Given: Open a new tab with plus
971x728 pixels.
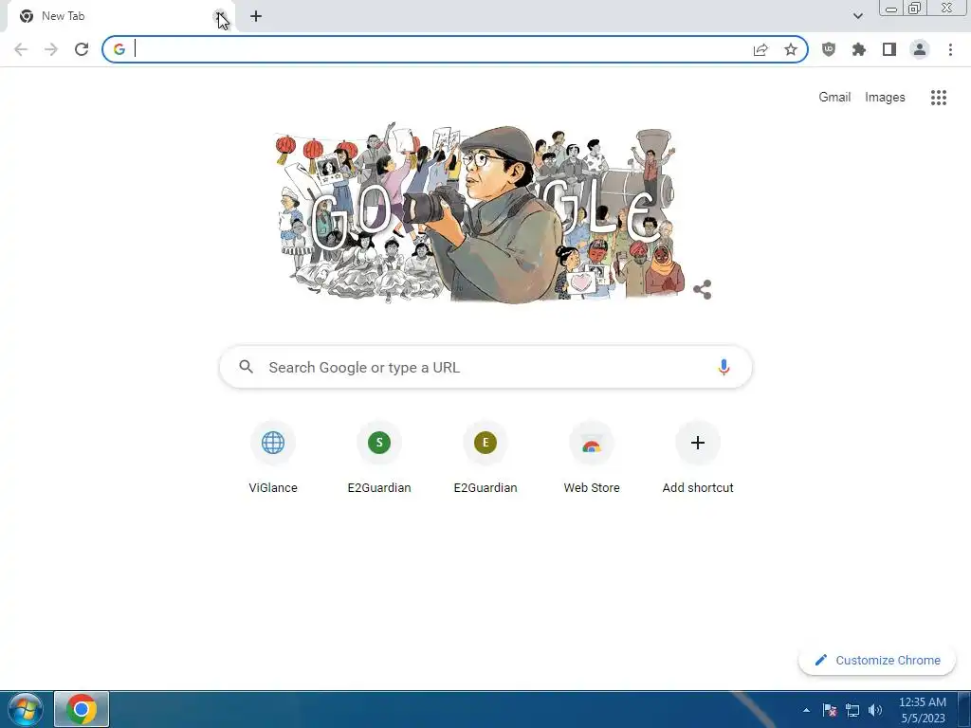Looking at the screenshot, I should coord(256,16).
